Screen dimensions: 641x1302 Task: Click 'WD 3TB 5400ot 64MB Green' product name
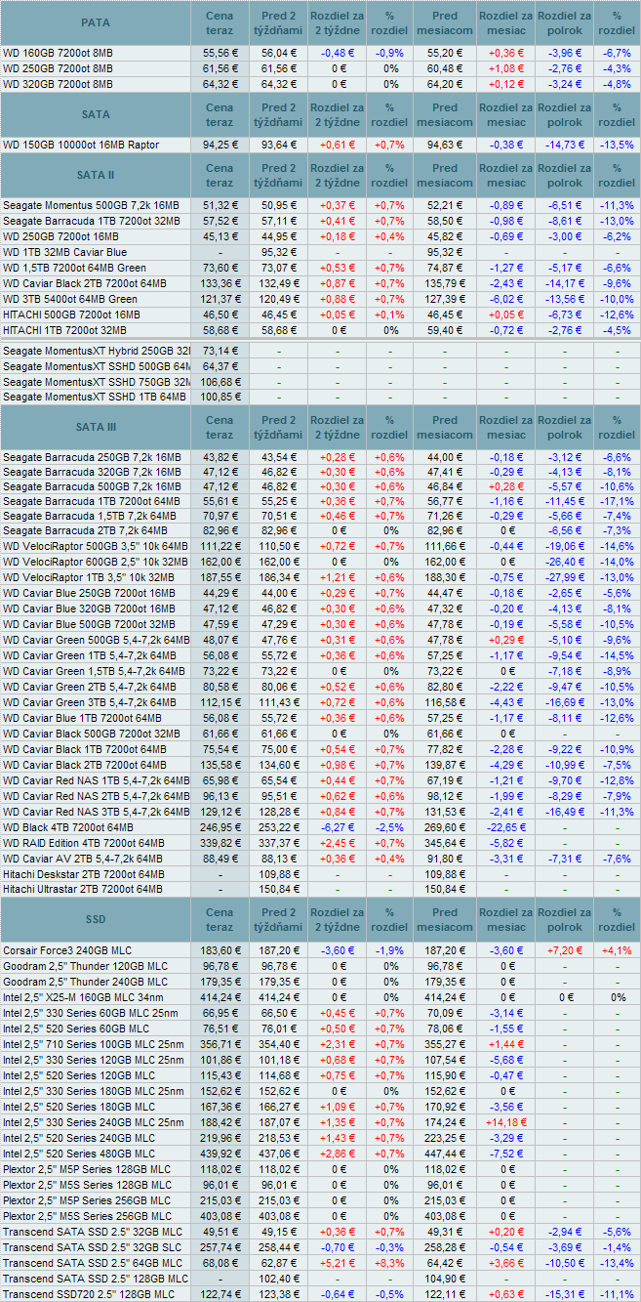click(x=70, y=299)
